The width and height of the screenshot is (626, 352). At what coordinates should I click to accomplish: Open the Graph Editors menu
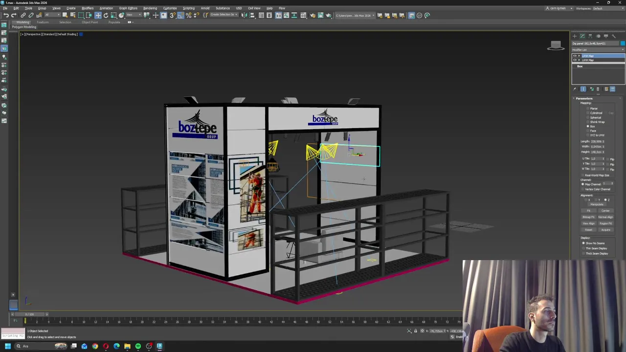click(128, 8)
